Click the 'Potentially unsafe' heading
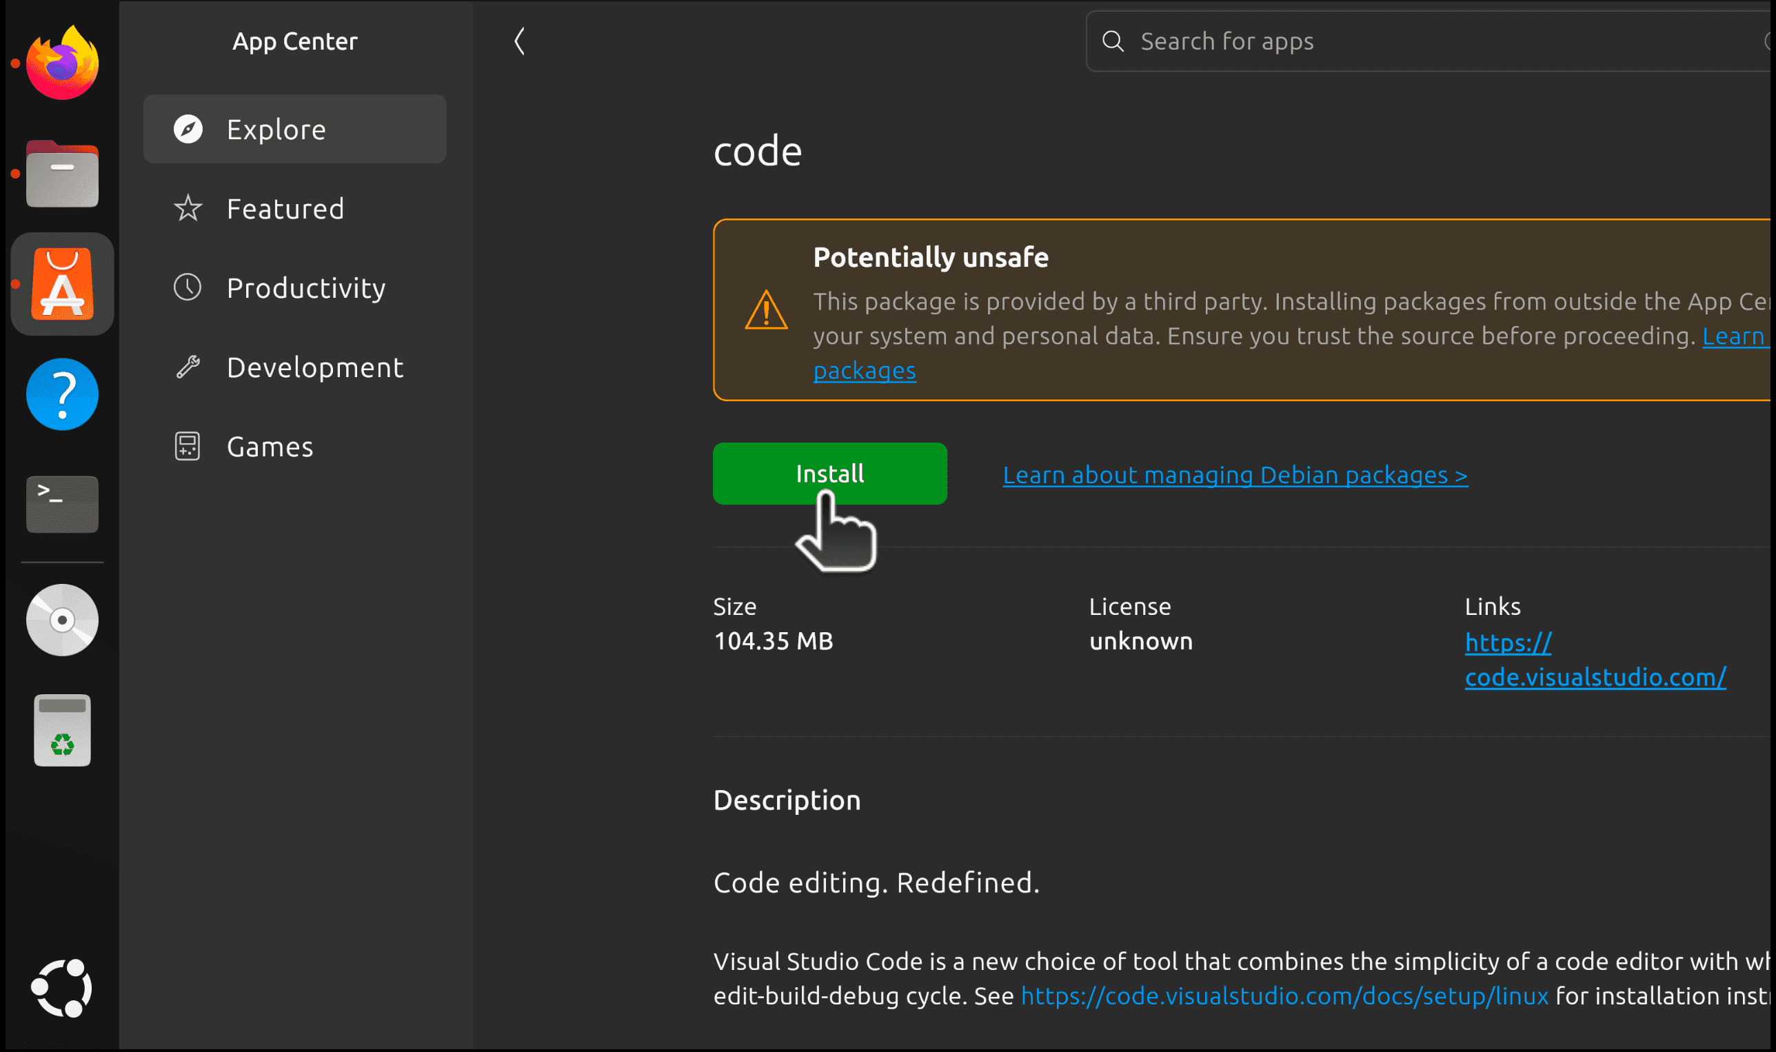1776x1052 pixels. pos(931,256)
